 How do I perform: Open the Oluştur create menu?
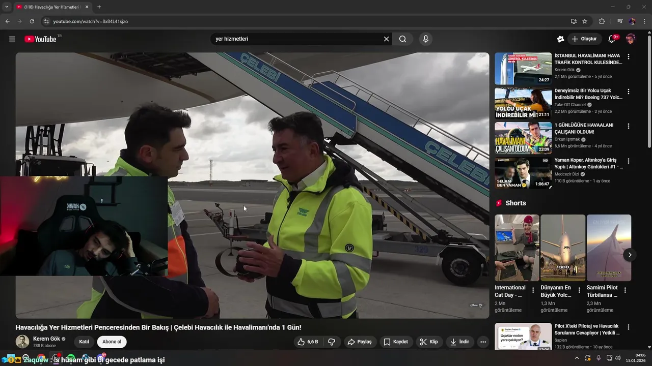point(584,39)
